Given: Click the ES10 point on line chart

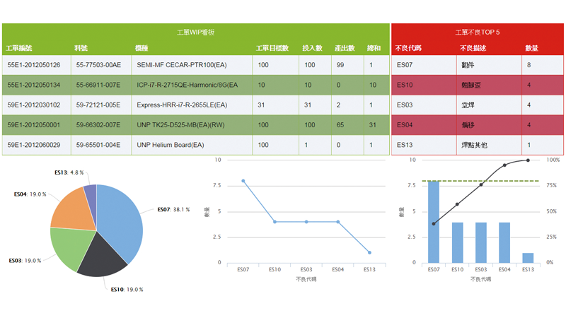Looking at the screenshot, I should (275, 222).
